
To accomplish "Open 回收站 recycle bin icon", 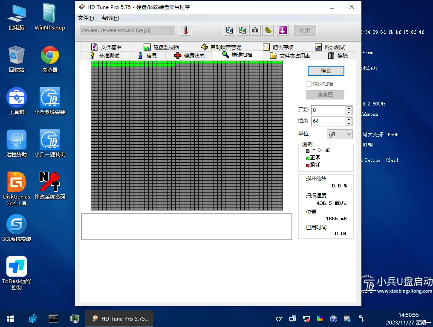I will point(17,59).
